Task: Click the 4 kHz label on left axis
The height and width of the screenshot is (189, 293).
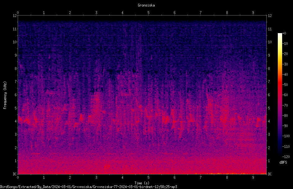Action: (x=16, y=121)
